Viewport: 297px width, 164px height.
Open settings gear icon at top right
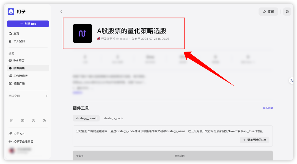[x=287, y=12]
